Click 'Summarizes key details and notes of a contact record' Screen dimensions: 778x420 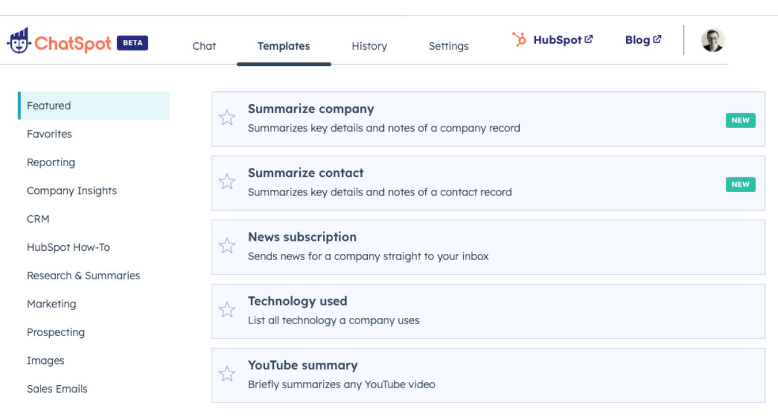pyautogui.click(x=380, y=192)
